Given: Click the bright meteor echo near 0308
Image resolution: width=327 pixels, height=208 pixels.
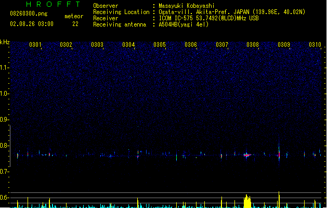Looking at the screenshot, I should [247, 155].
